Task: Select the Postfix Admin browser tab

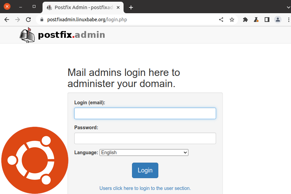Action: [x=81, y=7]
